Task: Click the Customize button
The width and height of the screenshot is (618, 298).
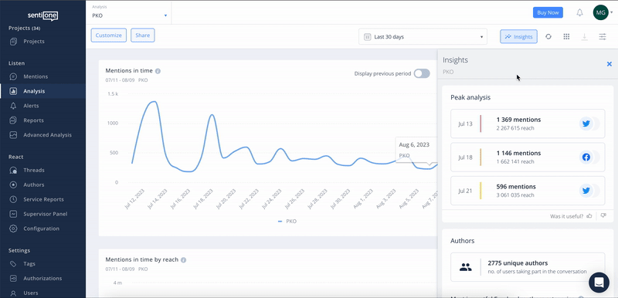Action: (109, 35)
